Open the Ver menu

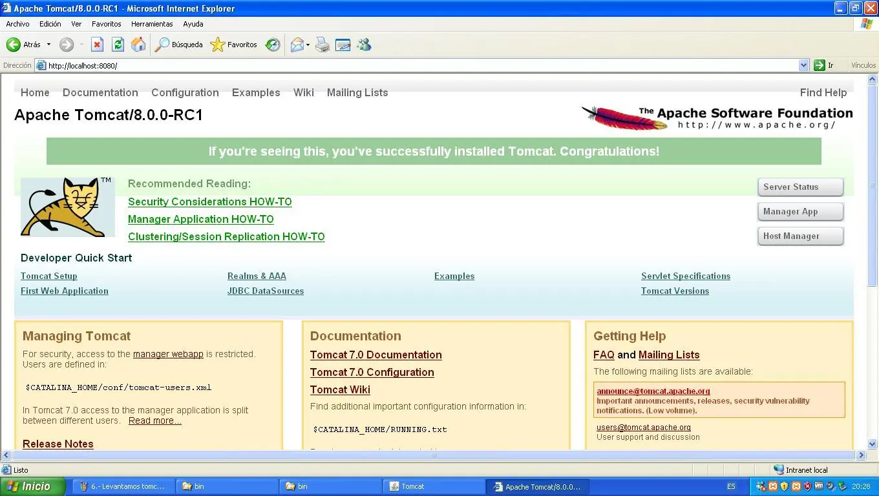click(76, 24)
